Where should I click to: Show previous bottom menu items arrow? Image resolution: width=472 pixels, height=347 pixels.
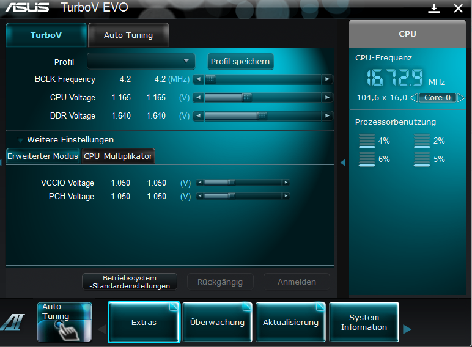tap(102, 329)
